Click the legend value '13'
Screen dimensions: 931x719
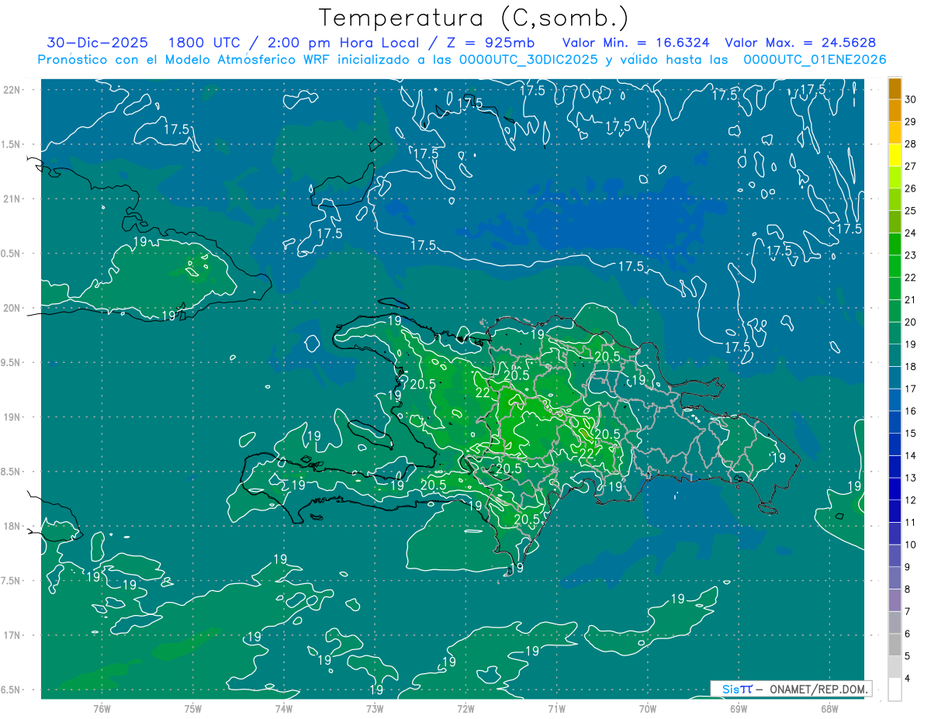912,478
